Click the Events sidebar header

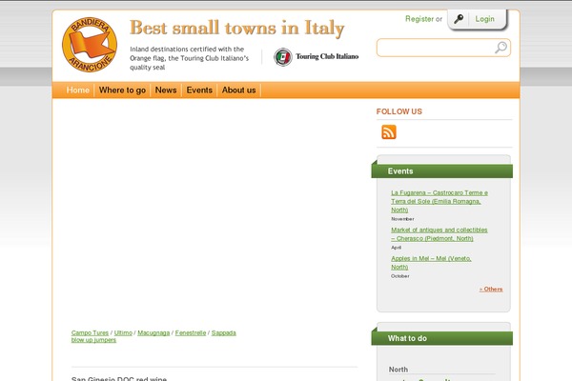click(442, 171)
